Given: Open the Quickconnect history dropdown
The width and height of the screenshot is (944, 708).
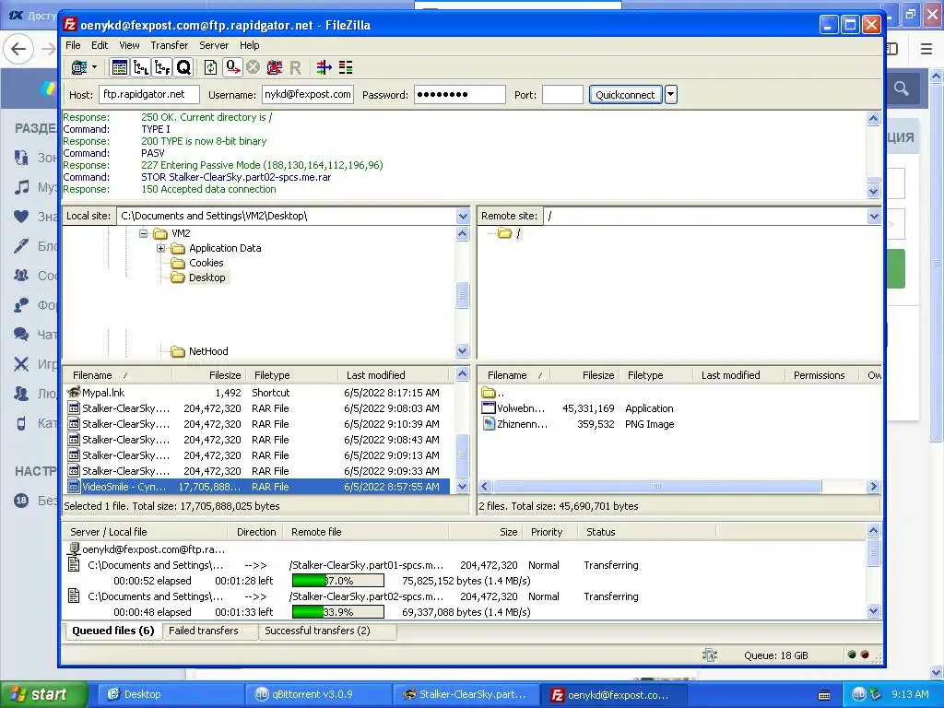Looking at the screenshot, I should pos(671,95).
